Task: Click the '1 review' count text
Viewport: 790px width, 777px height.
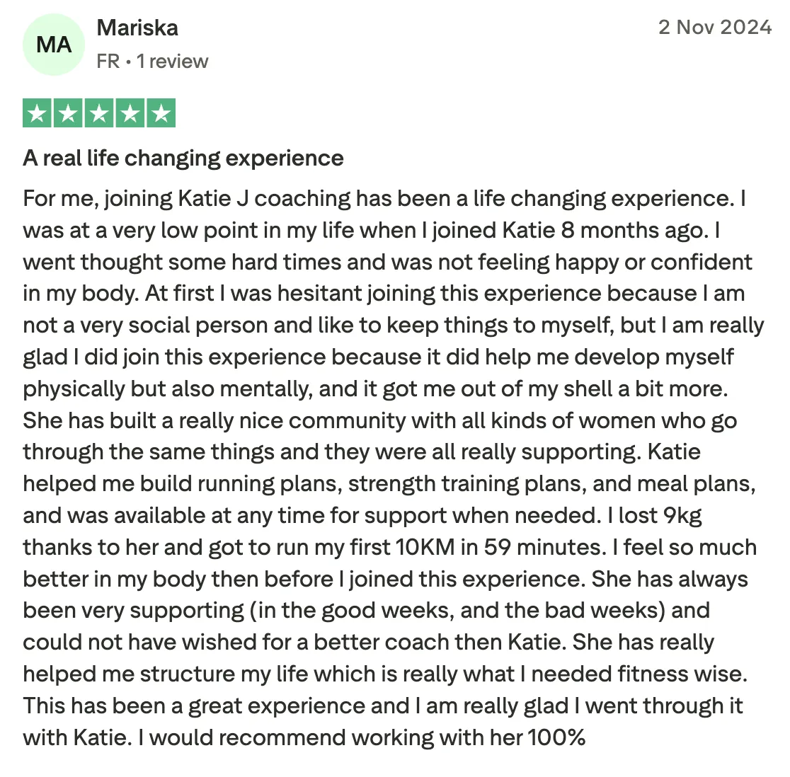Action: point(172,62)
